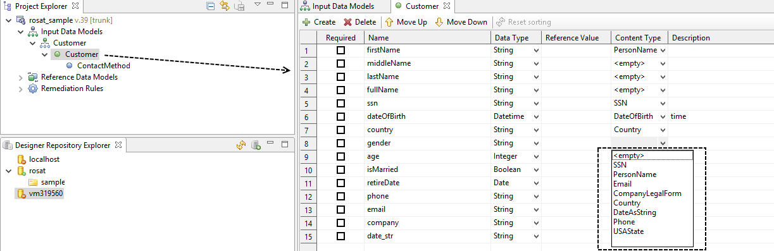Click the localhost repository icon
This screenshot has height=251, width=774.
21,159
